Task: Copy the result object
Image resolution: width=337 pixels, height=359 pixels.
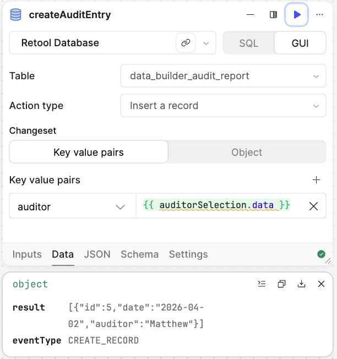Action: pyautogui.click(x=281, y=284)
